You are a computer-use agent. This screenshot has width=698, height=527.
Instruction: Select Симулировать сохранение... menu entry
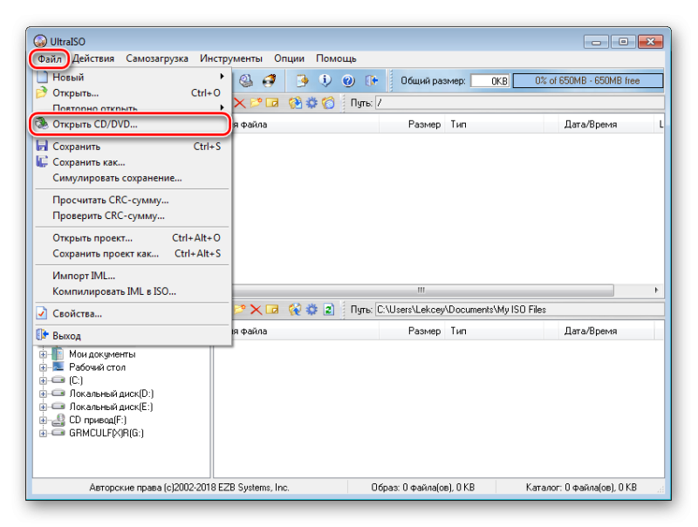pyautogui.click(x=132, y=178)
